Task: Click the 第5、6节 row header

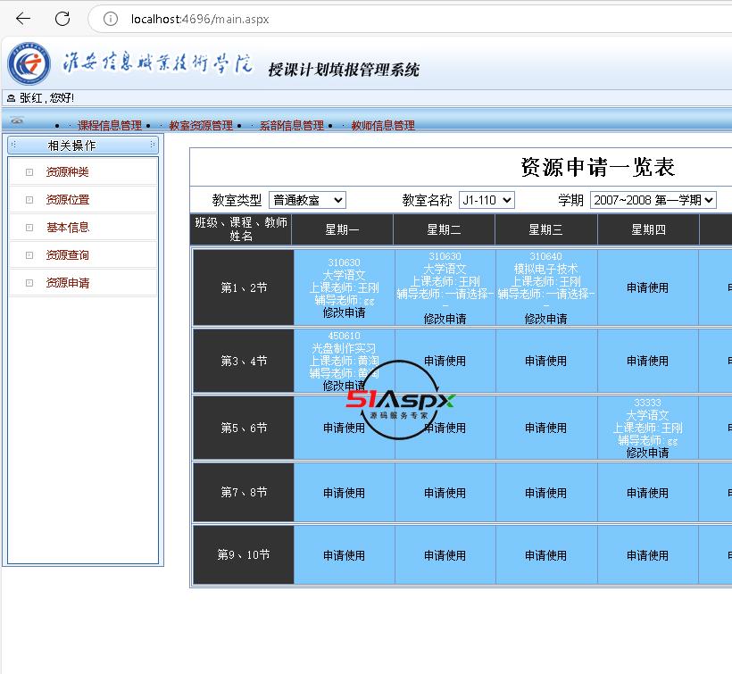Action: (x=244, y=428)
